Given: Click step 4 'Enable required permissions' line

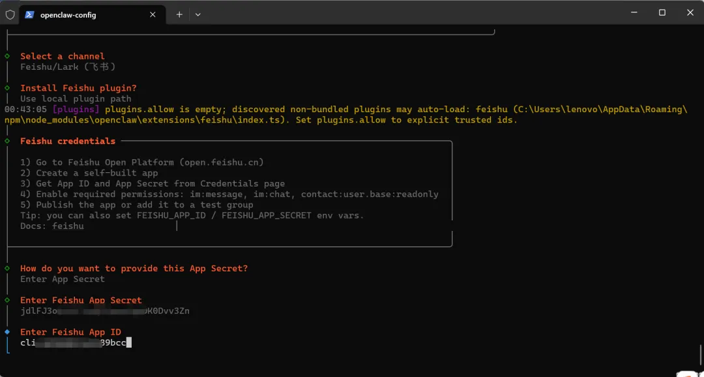Looking at the screenshot, I should tap(229, 194).
